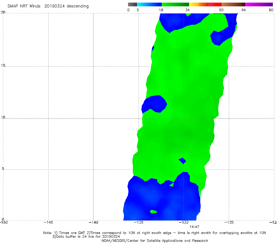Image resolution: width=277 pixels, height=243 pixels.
Task: Click the color bar label 34
Action: (x=188, y=10)
